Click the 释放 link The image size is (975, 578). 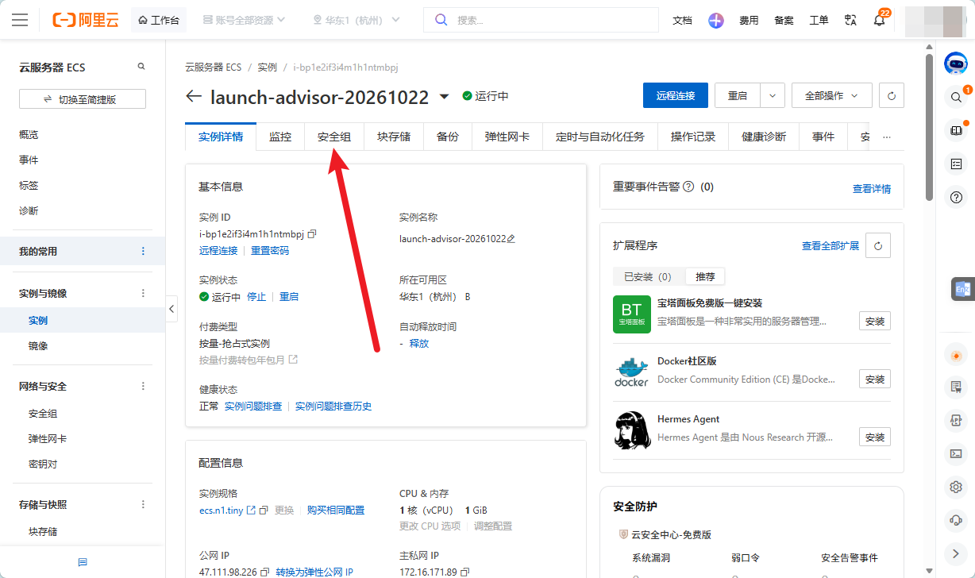pos(419,343)
